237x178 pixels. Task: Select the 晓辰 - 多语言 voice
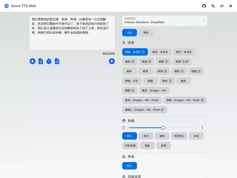click(160, 52)
